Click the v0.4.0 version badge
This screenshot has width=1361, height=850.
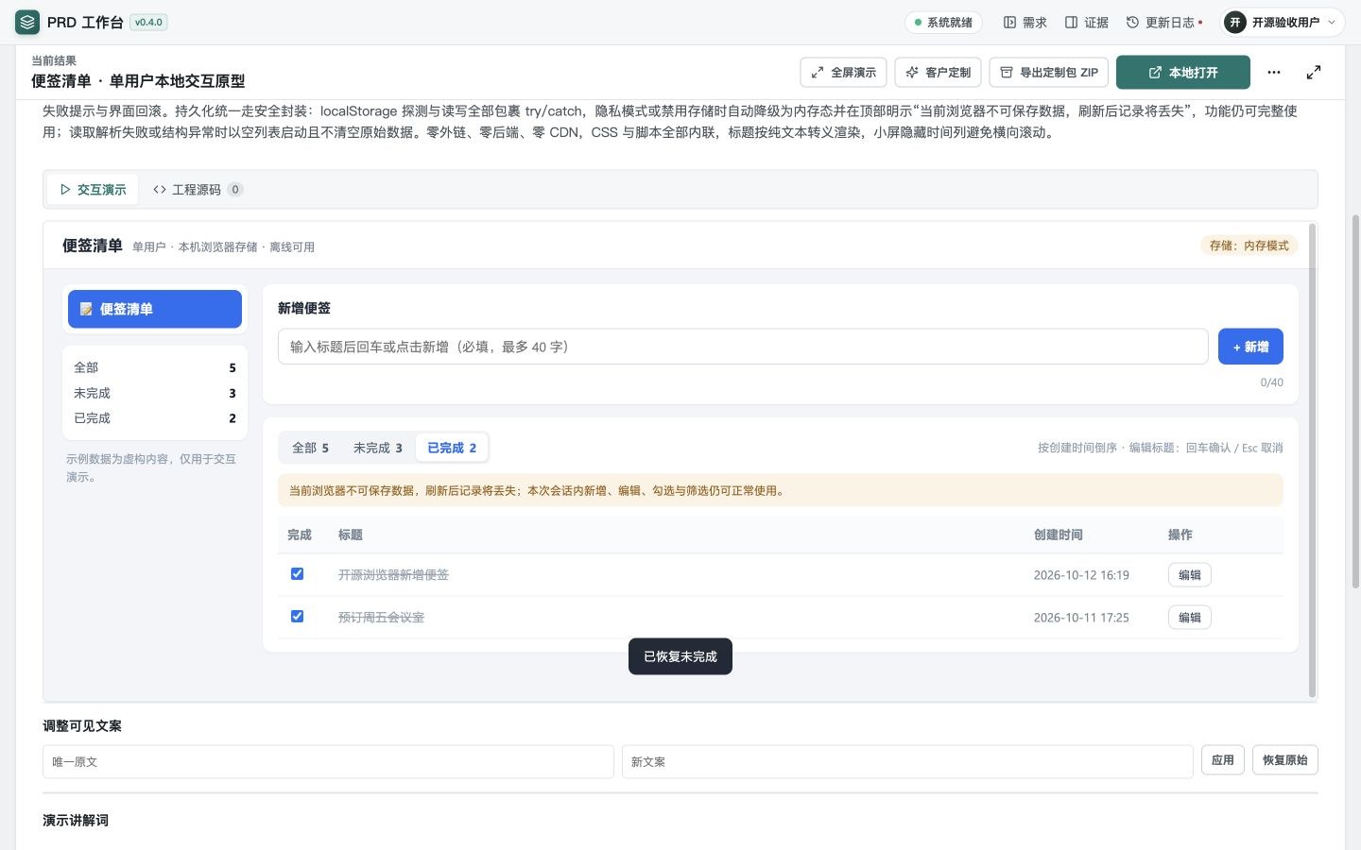(x=148, y=23)
